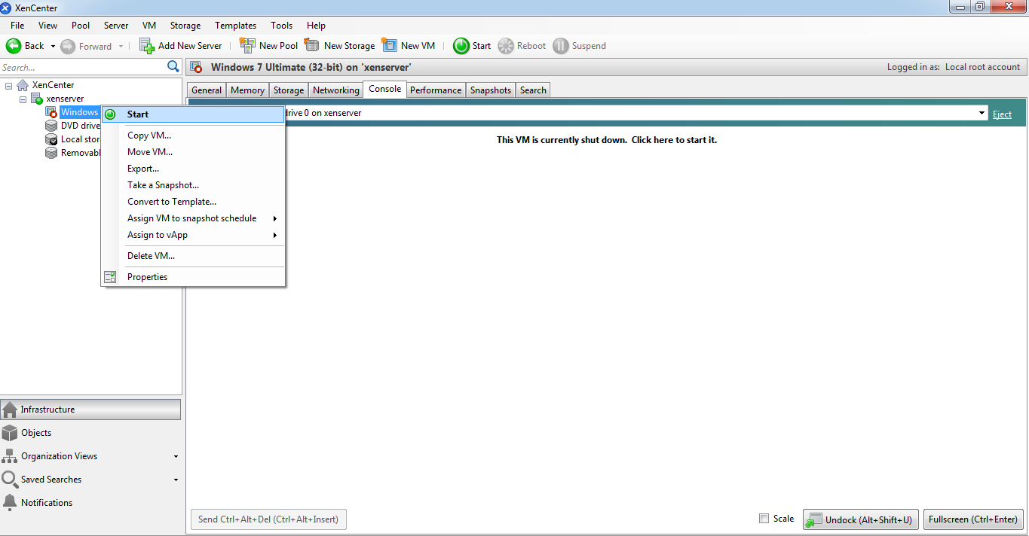
Task: Click the Properties icon in context menu
Action: click(x=110, y=277)
